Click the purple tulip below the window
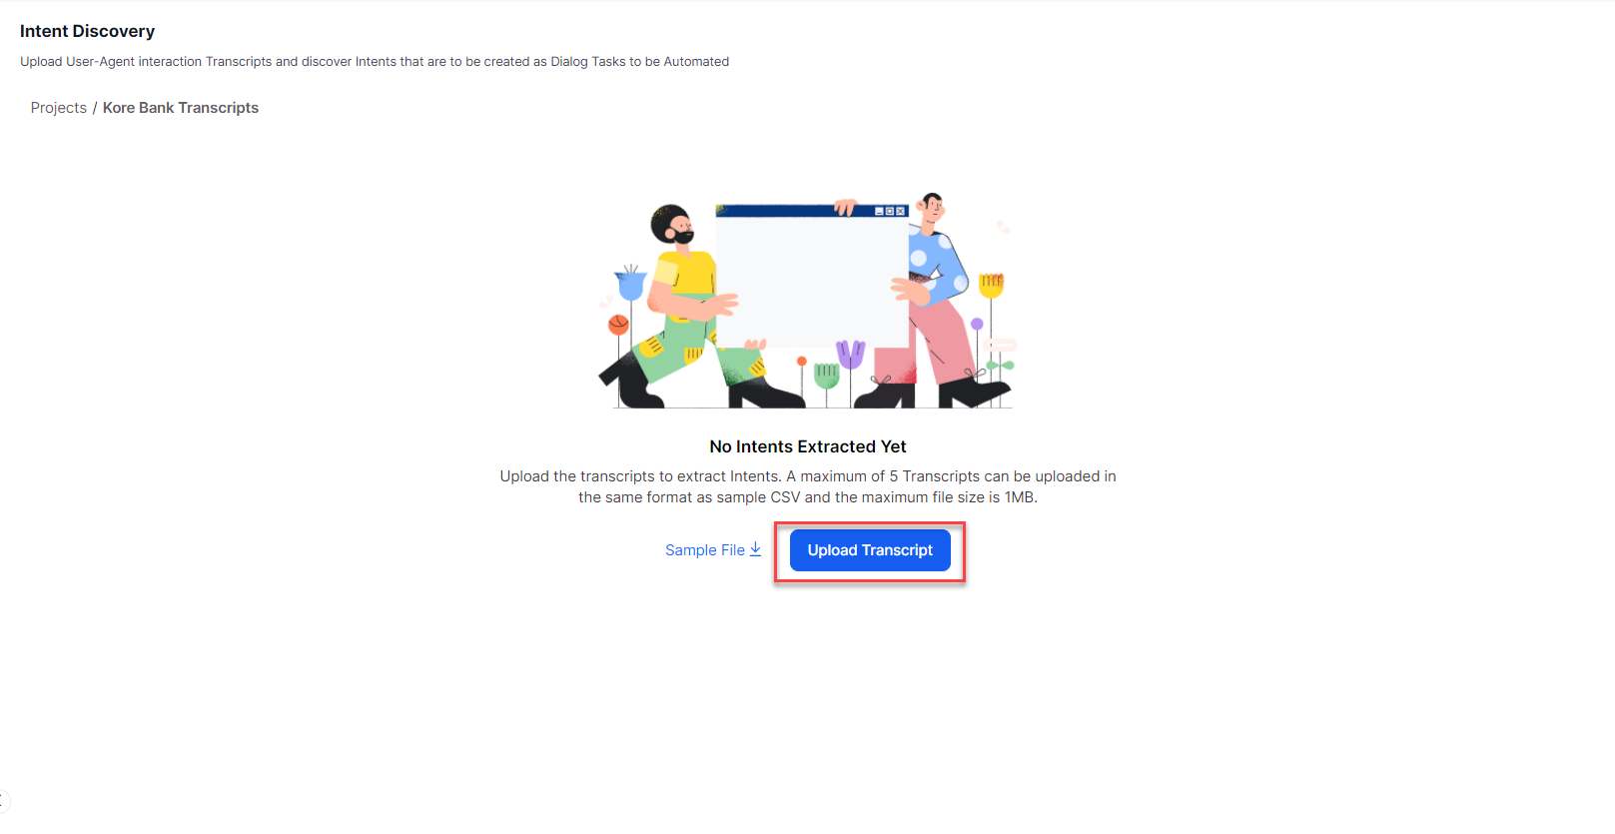 pos(850,355)
